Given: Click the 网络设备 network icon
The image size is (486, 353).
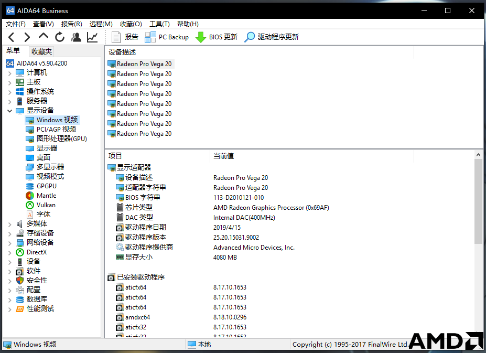Looking at the screenshot, I should [20, 243].
